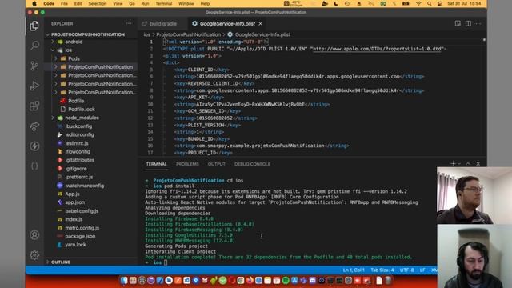This screenshot has width=512, height=288.
Task: Click Tab Size: 4 in status bar
Action: tap(382, 270)
